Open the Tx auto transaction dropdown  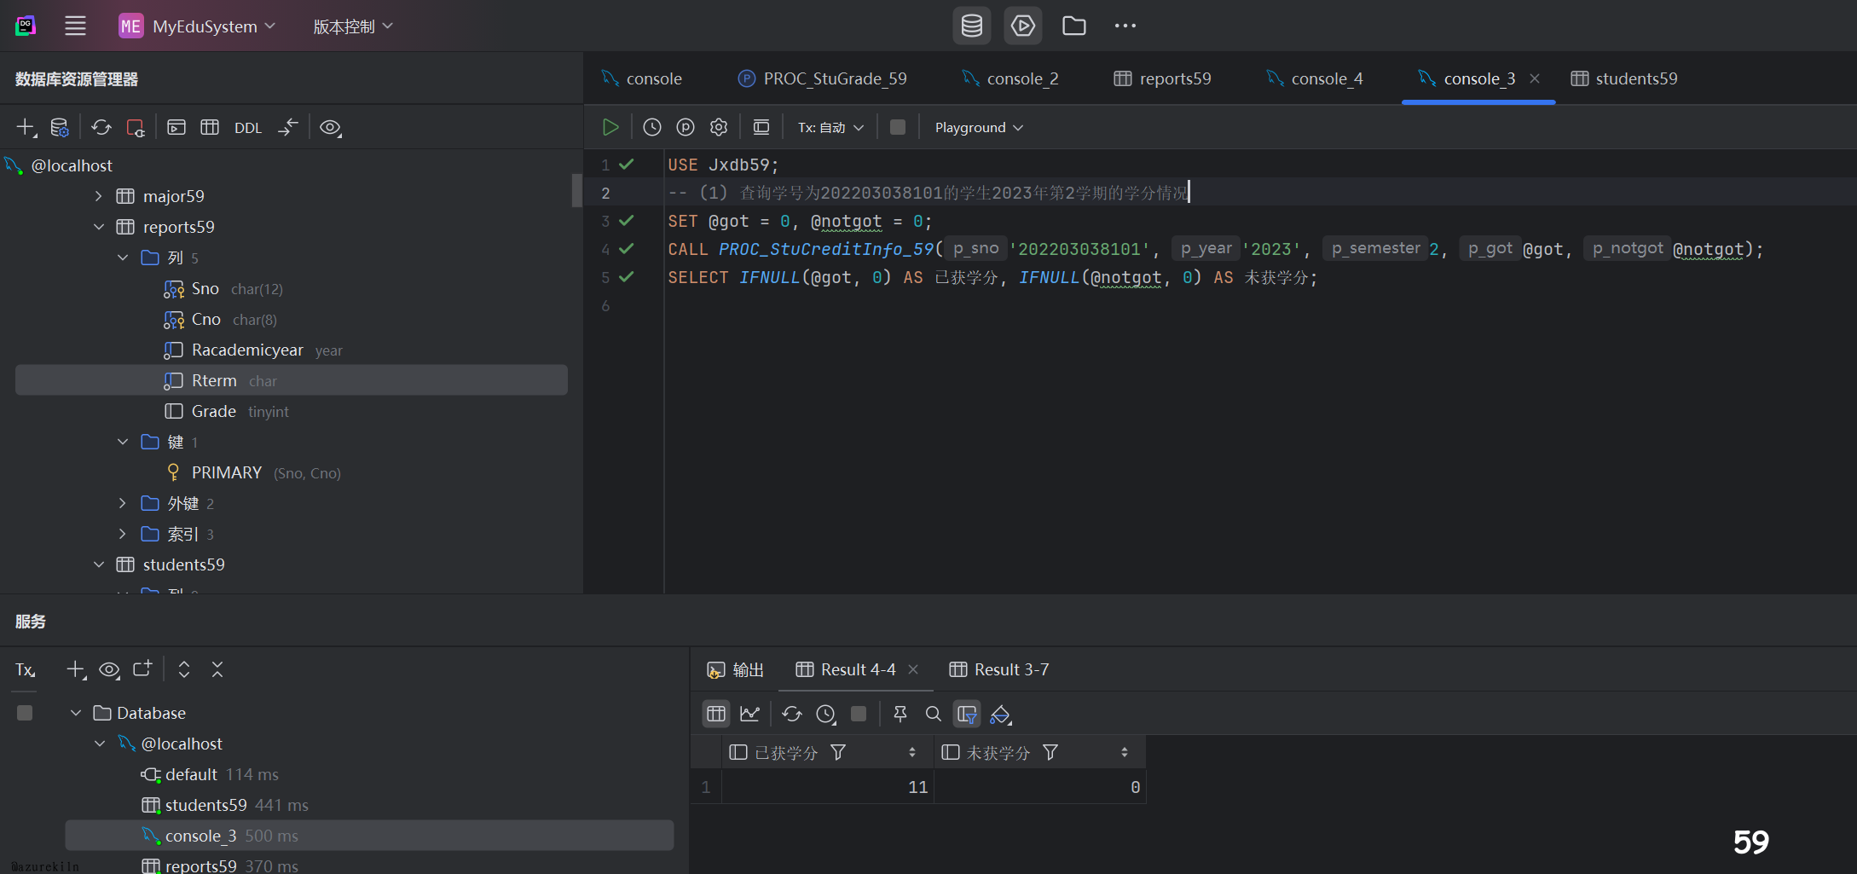coord(830,128)
